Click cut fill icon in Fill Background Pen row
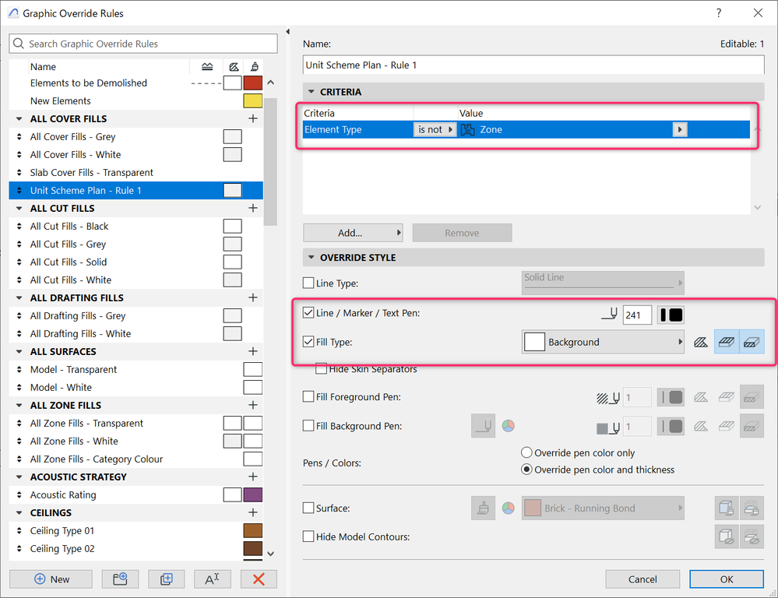This screenshot has height=598, width=778. tap(752, 426)
